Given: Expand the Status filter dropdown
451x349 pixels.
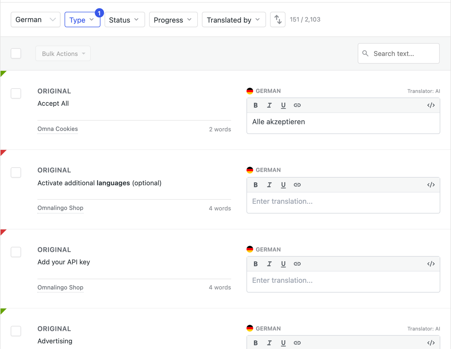Looking at the screenshot, I should [x=125, y=20].
